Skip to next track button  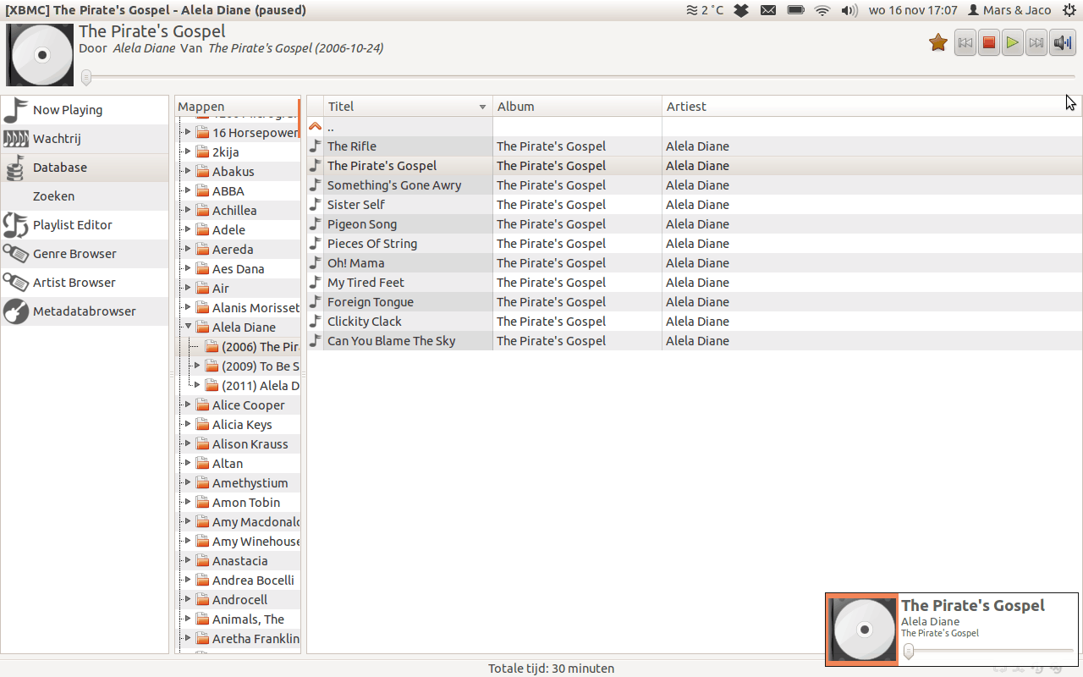(1036, 42)
